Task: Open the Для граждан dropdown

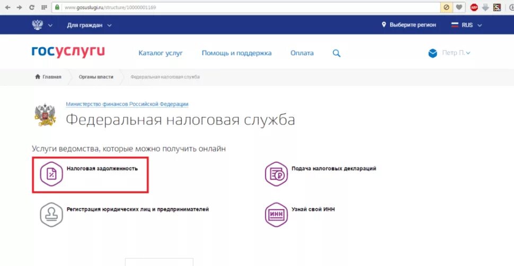Action: coord(89,25)
